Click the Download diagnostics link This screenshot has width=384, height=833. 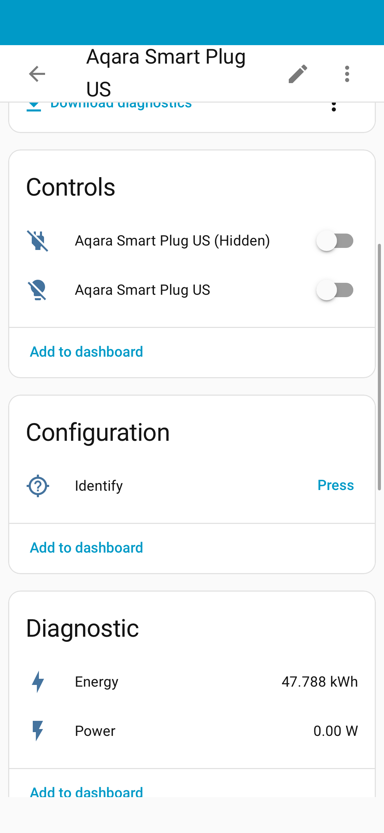[x=121, y=105]
